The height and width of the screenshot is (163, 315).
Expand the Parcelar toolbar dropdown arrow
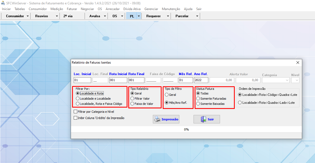[197, 16]
